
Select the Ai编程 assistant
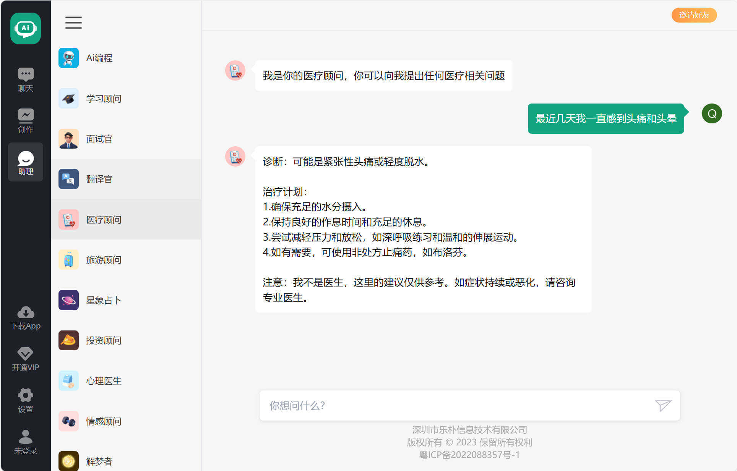tap(99, 58)
